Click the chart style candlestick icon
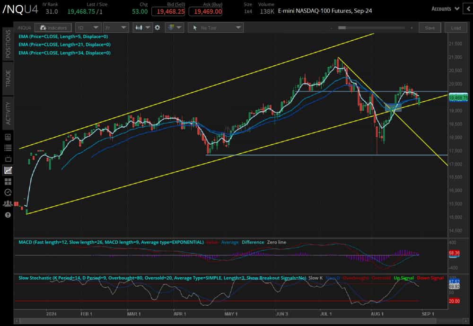 pyautogui.click(x=139, y=27)
